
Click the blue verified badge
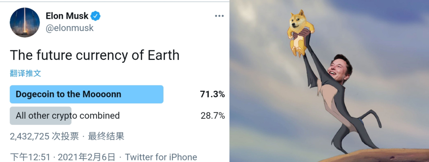95,16
